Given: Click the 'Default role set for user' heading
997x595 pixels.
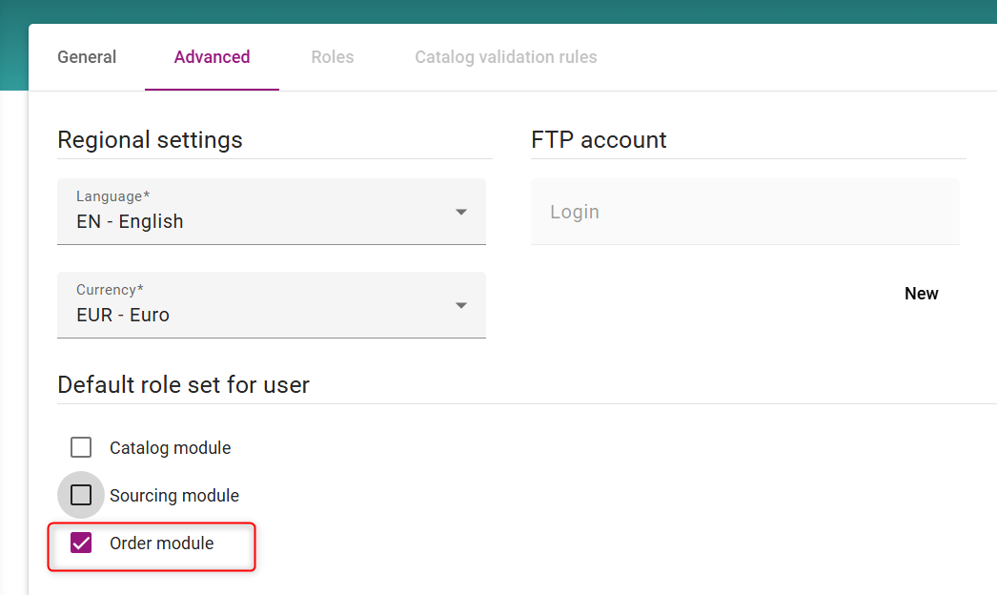Looking at the screenshot, I should click(x=183, y=385).
